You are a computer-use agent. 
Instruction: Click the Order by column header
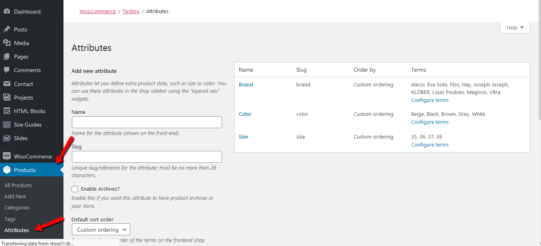click(x=365, y=70)
